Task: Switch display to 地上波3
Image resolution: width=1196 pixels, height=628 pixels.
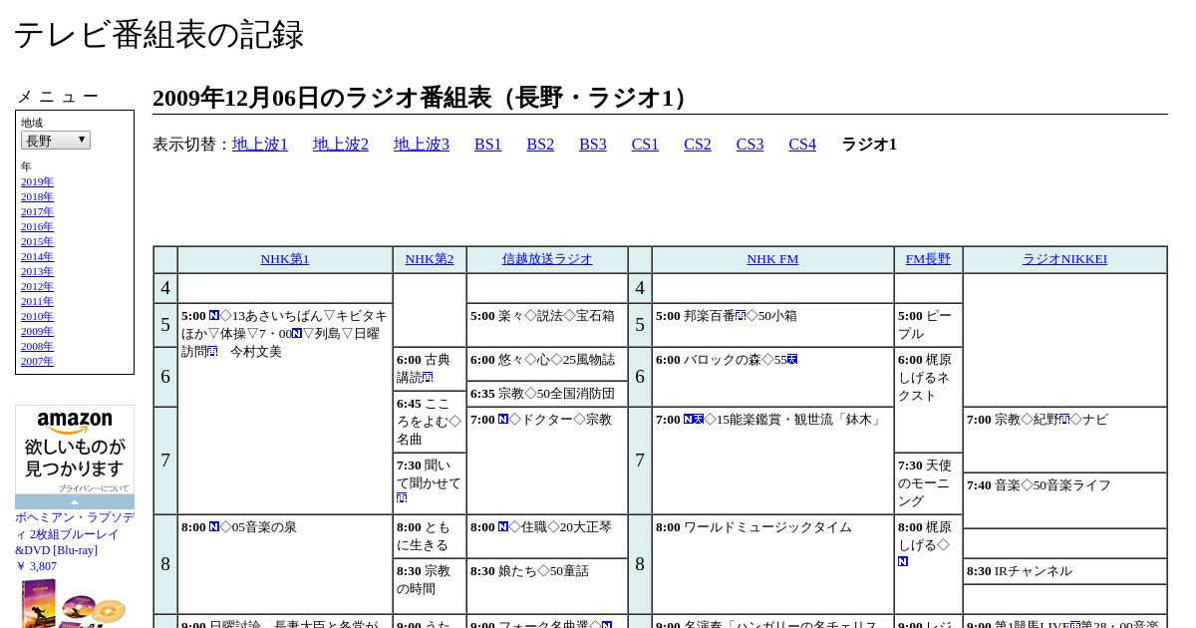Action: click(422, 145)
